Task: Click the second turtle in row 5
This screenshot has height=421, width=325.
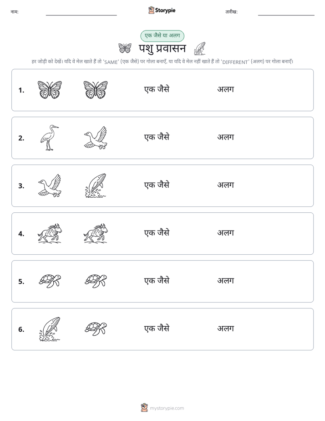Action: (96, 281)
